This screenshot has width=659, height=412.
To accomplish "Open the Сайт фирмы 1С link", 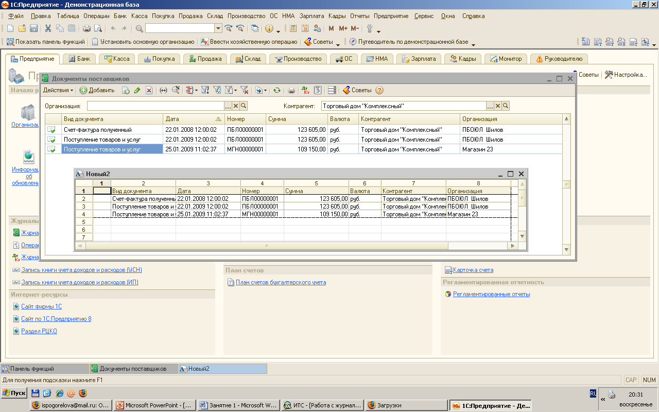I will click(x=41, y=306).
